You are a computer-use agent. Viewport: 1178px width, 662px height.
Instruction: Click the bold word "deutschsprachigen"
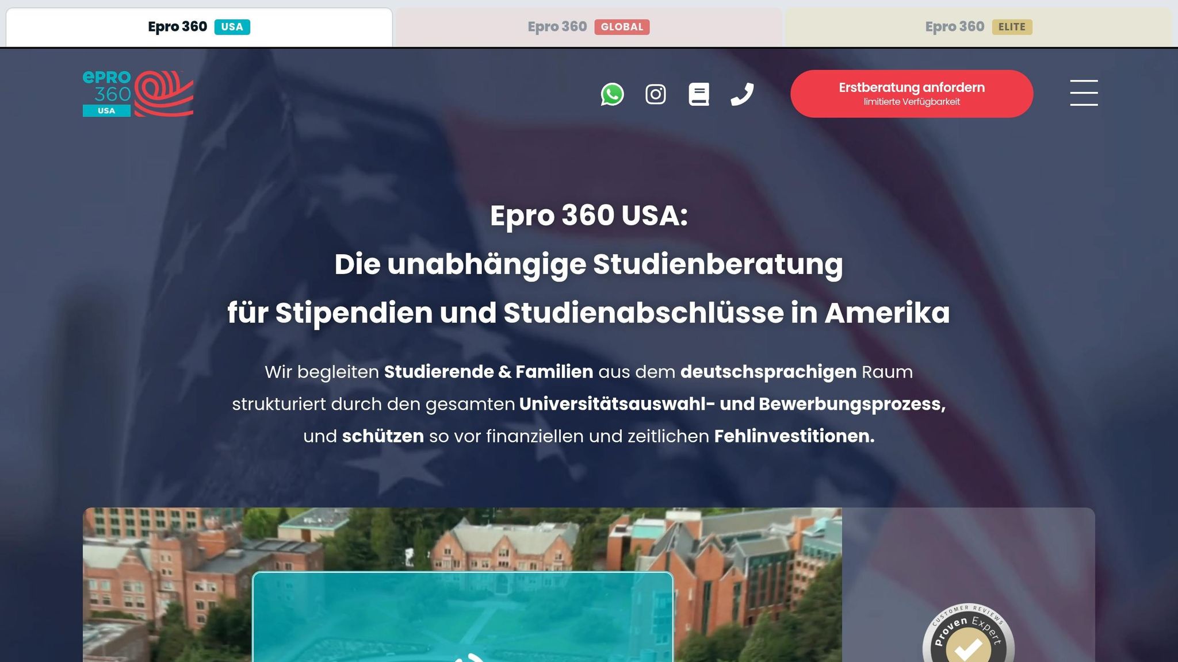pyautogui.click(x=768, y=372)
